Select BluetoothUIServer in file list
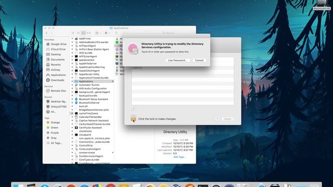333x187 pixels. click(87, 103)
